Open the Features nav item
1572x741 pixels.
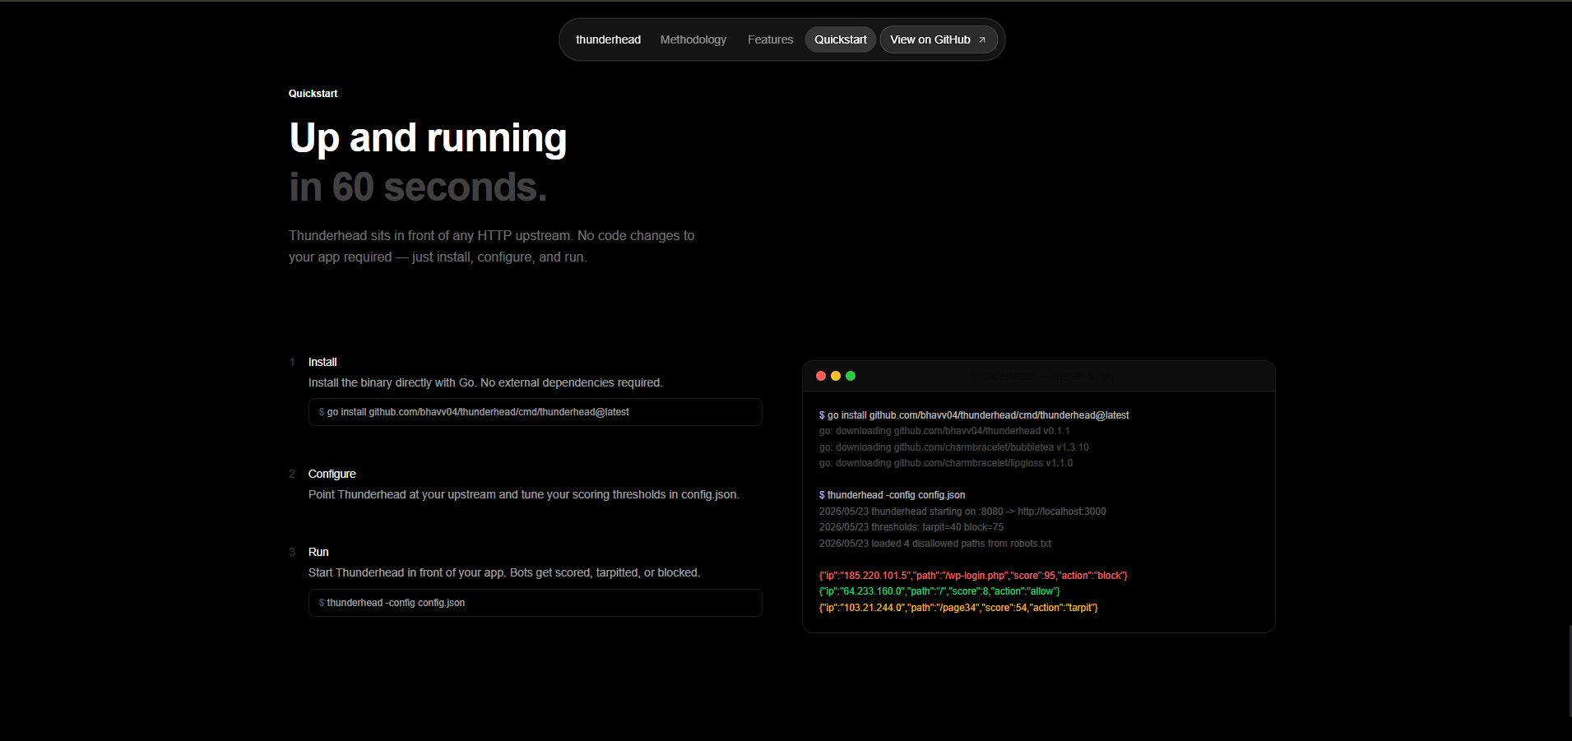pos(770,39)
